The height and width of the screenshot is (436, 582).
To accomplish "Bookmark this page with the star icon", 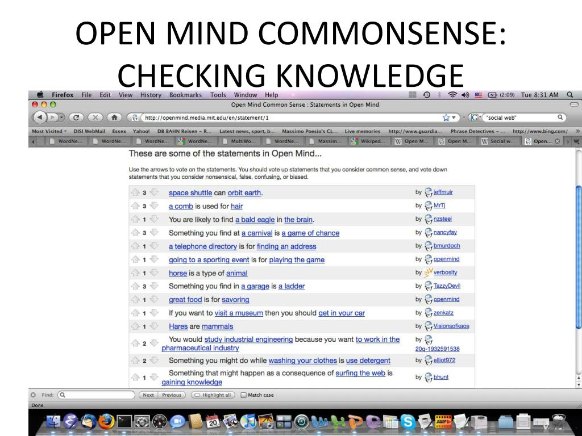I will tap(446, 118).
